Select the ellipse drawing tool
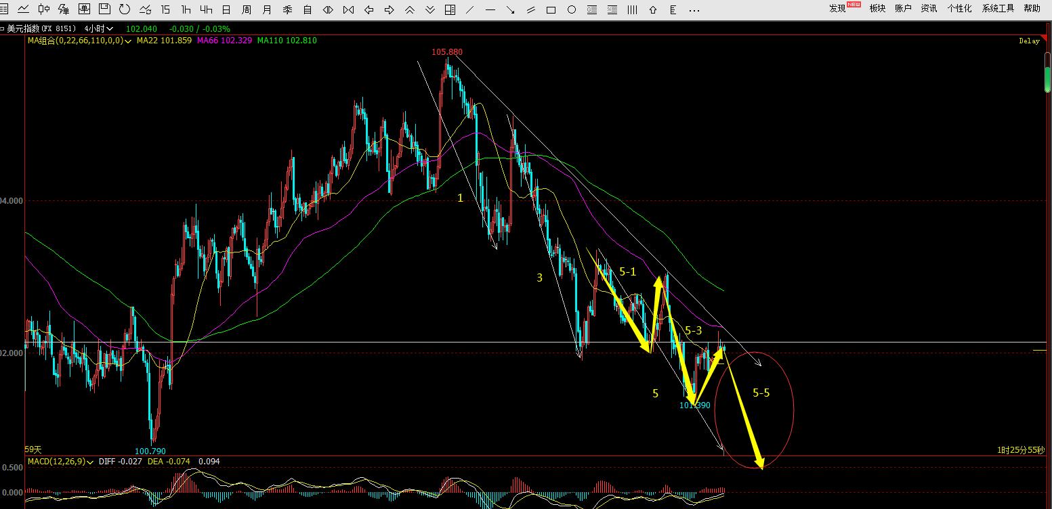Image resolution: width=1052 pixels, height=509 pixels. [x=571, y=10]
